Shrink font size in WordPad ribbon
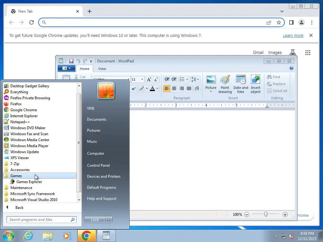 (x=156, y=79)
